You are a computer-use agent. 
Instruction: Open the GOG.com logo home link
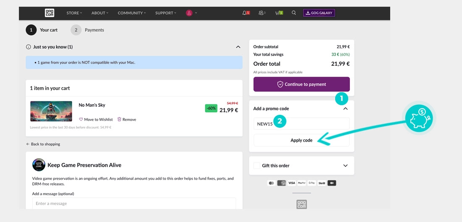click(50, 13)
